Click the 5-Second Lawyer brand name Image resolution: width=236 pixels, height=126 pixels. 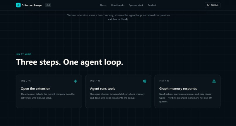point(32,5)
